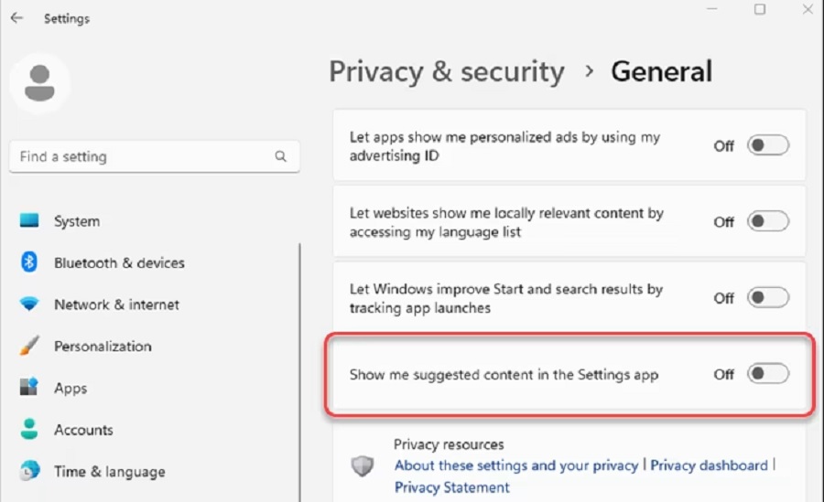Open System settings category
824x502 pixels.
click(x=77, y=221)
